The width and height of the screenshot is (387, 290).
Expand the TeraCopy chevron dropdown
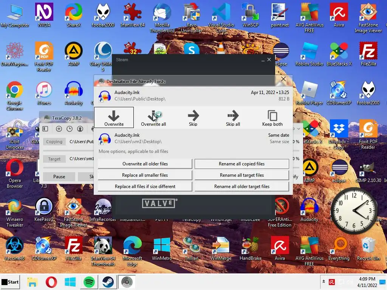299,129
